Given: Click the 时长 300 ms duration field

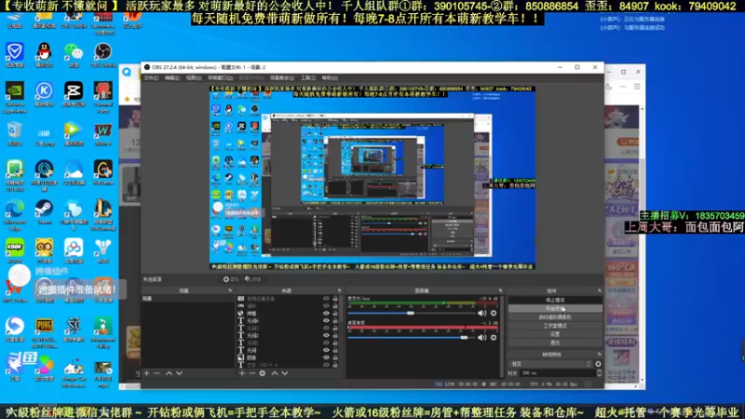Looking at the screenshot, I should coord(558,373).
